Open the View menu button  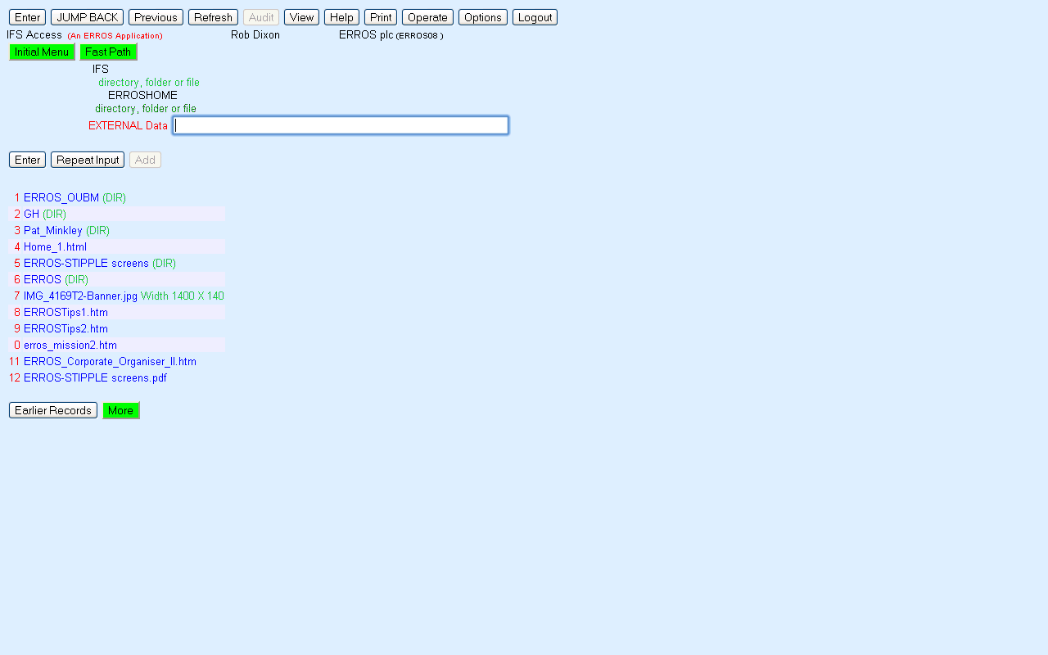(x=301, y=17)
